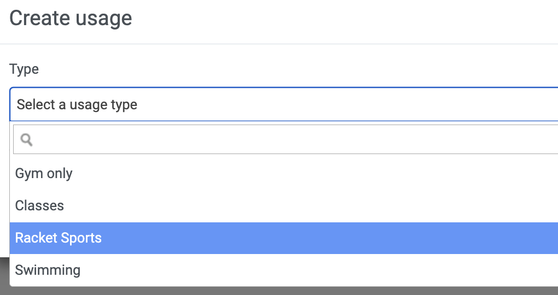Select the 'Classes' usage type

pyautogui.click(x=283, y=206)
